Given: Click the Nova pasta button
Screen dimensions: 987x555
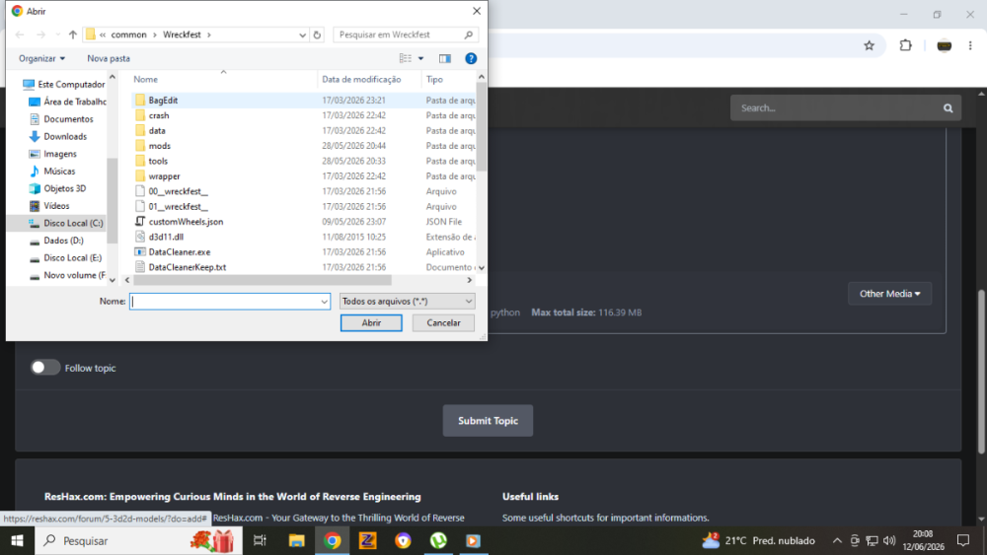Looking at the screenshot, I should (109, 58).
